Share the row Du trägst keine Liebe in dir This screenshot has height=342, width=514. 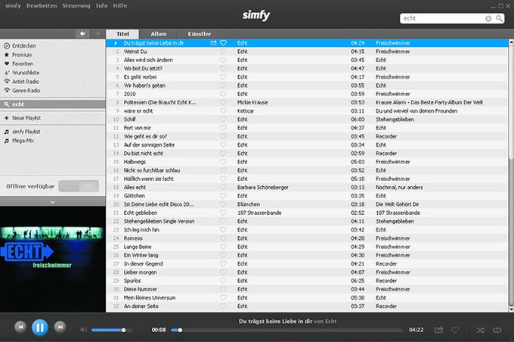coord(213,42)
